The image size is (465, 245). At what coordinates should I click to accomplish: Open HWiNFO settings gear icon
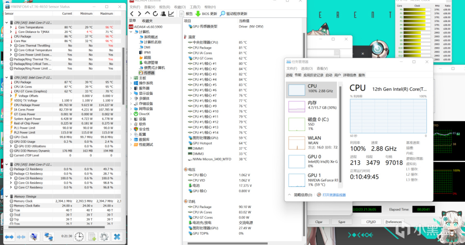pos(104,237)
